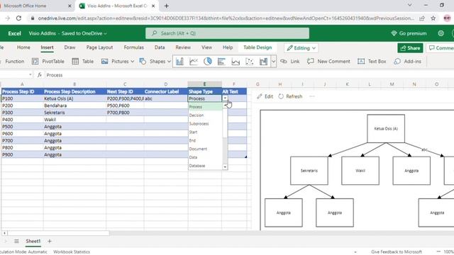This screenshot has height=255, width=454.
Task: Open a new browser tab
Action: pyautogui.click(x=167, y=6)
